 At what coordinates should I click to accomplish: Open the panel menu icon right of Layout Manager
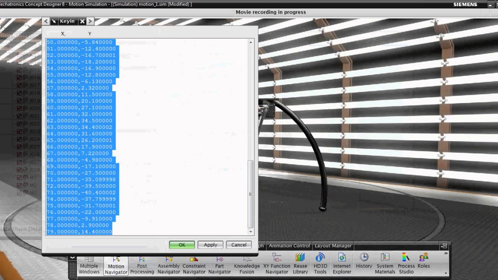coord(444,246)
